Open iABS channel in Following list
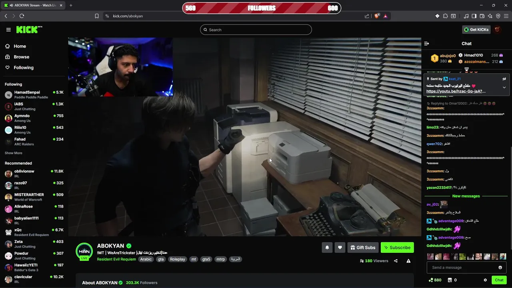This screenshot has height=288, width=512. click(34, 106)
